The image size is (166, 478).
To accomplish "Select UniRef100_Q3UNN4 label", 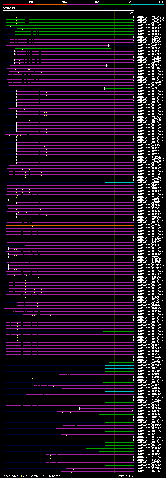I will pos(149,254).
